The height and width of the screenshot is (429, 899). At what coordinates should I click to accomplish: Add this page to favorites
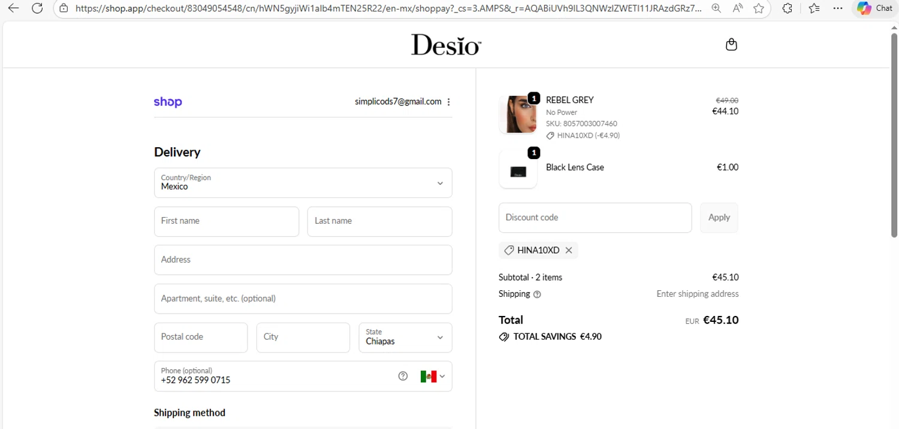[x=759, y=8]
